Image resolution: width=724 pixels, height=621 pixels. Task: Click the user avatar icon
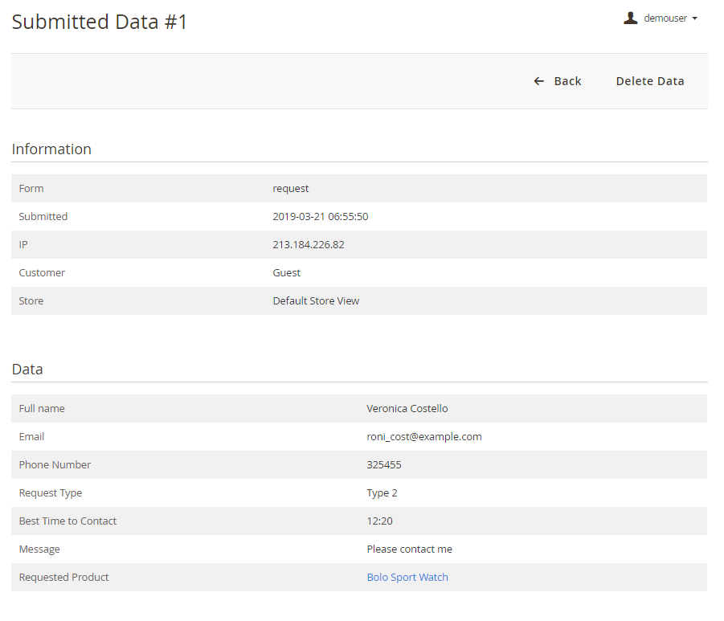click(x=631, y=18)
